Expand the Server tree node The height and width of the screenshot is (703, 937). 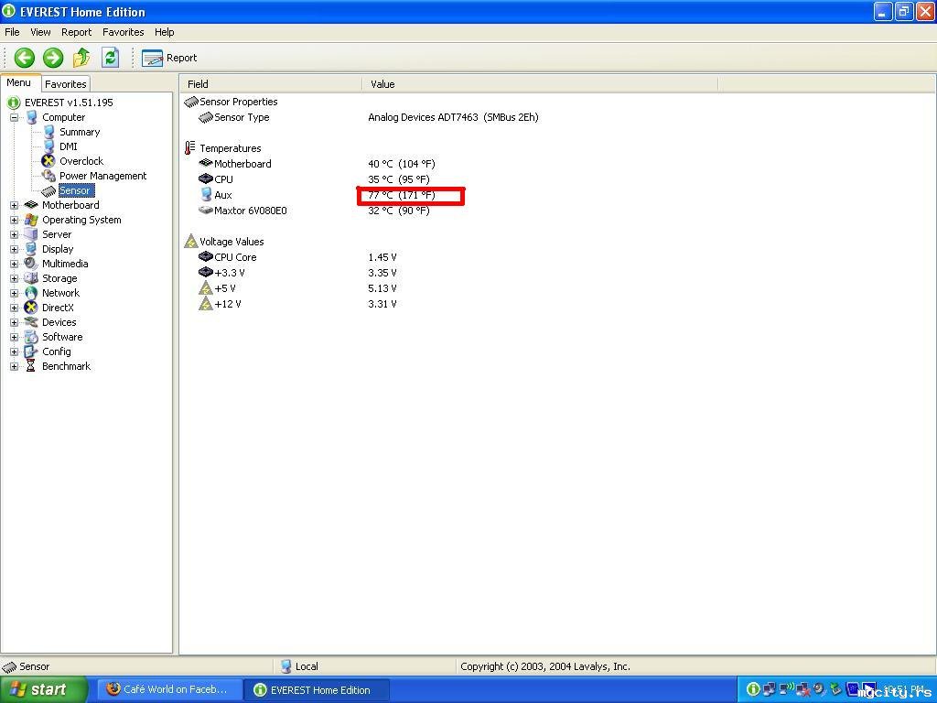14,234
